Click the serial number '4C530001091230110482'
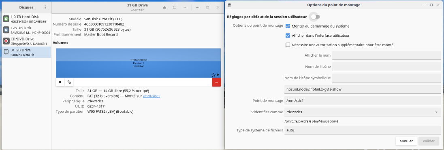444x150 pixels. pyautogui.click(x=104, y=24)
